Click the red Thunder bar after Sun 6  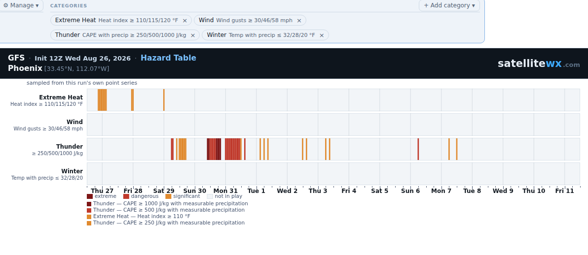[x=418, y=149]
